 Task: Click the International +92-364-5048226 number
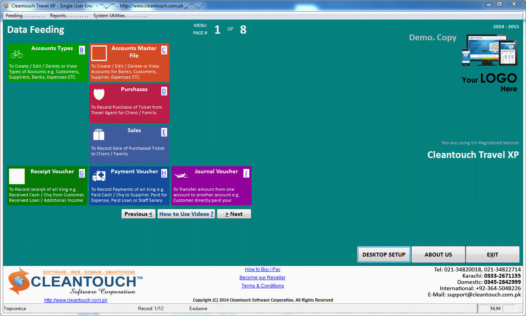point(480,289)
